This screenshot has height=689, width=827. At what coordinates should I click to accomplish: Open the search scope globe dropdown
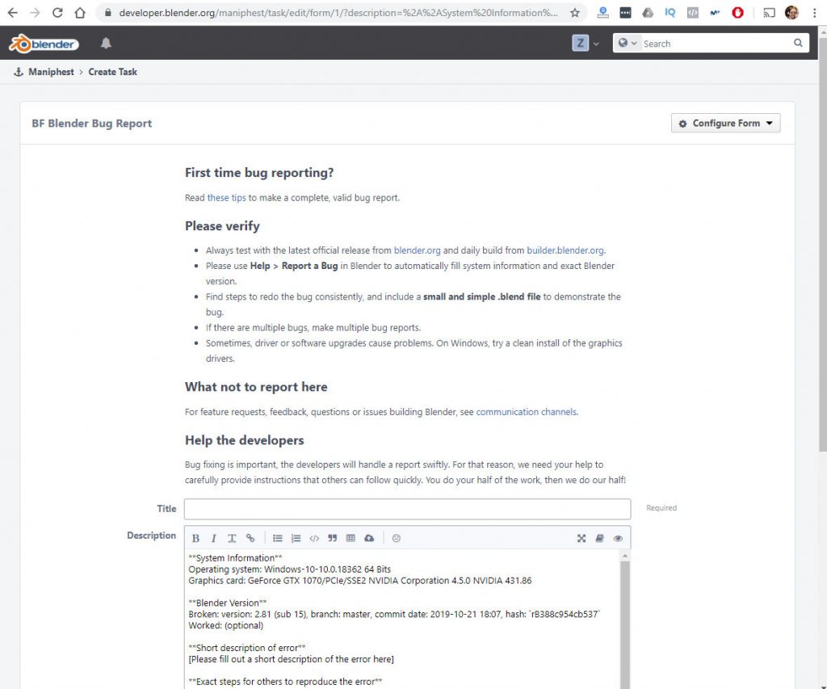pos(628,44)
